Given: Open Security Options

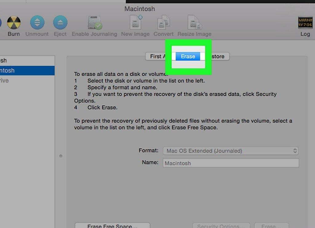Looking at the screenshot, I should pos(221,226).
